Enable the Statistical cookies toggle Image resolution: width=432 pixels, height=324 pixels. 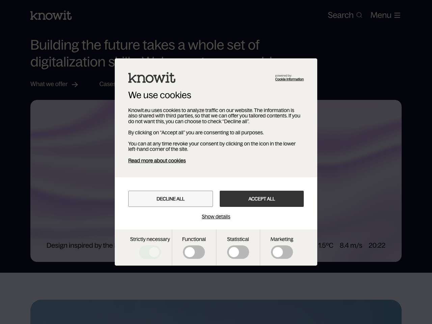click(x=238, y=252)
